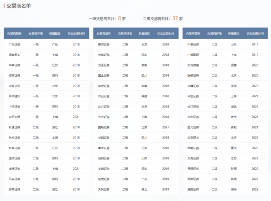271x201 pixels.
Task: Click on 招商证券 in the list
Action: click(x=14, y=75)
